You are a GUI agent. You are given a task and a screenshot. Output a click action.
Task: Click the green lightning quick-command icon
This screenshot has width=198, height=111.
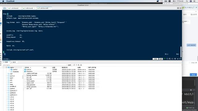pos(165,59)
